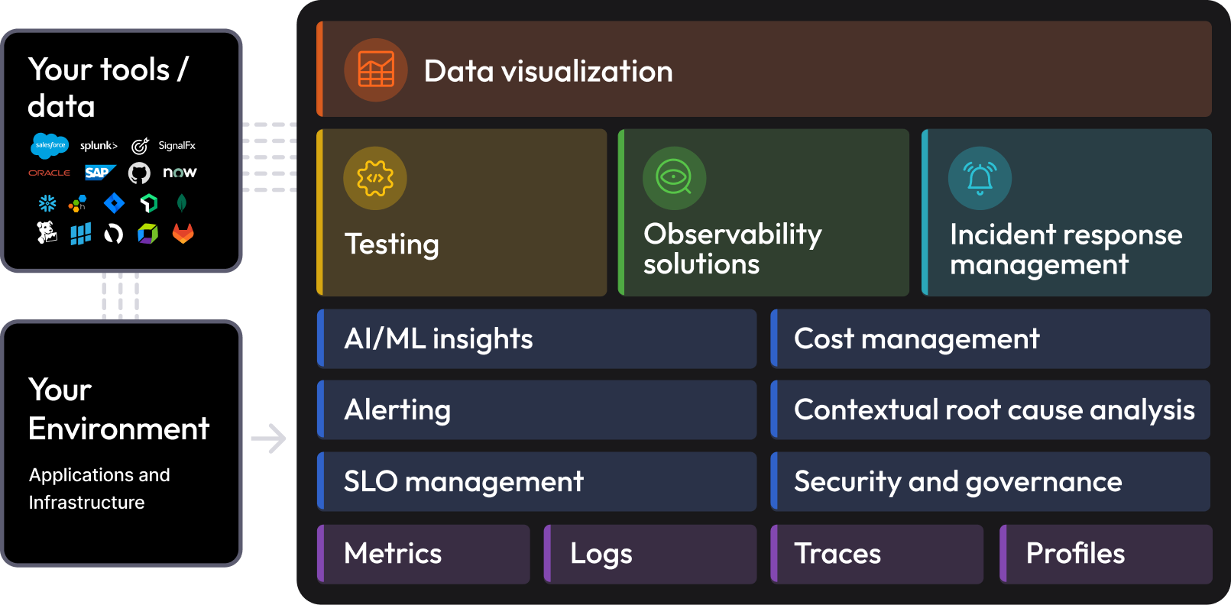Click the SAP logo
Viewport: 1231px width, 605px height.
click(99, 173)
